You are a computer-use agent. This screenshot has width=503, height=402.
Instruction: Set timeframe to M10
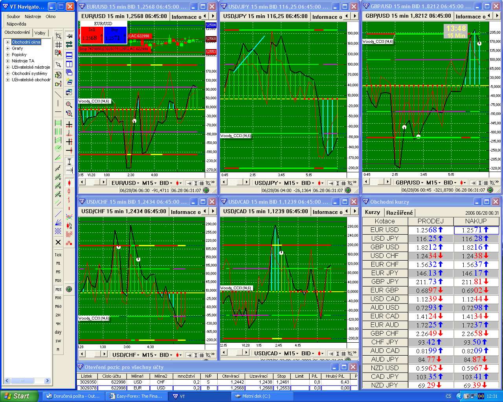tap(58, 281)
